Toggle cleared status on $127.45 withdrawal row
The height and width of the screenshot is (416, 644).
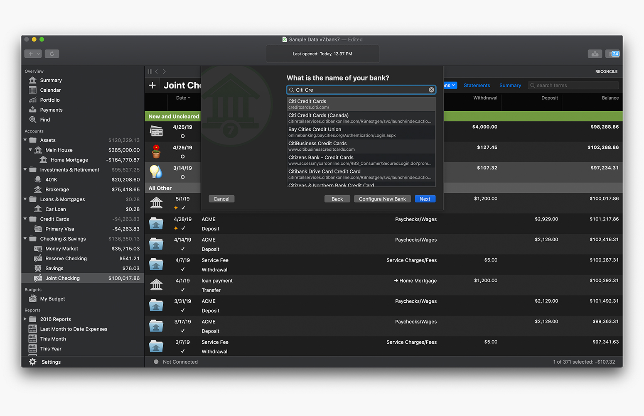tap(183, 157)
